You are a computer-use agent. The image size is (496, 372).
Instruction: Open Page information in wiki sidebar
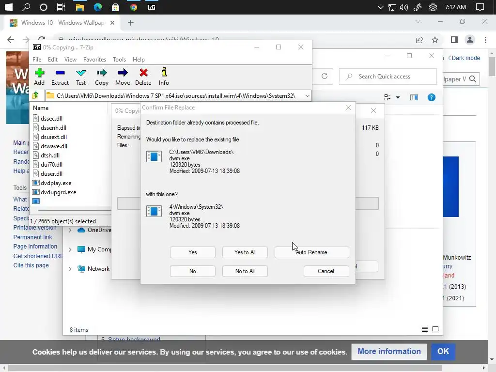pyautogui.click(x=35, y=247)
